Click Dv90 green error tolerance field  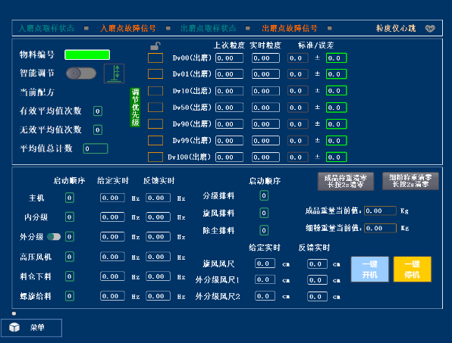tap(336, 124)
